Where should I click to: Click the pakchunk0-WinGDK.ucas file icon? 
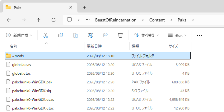coord(9,100)
